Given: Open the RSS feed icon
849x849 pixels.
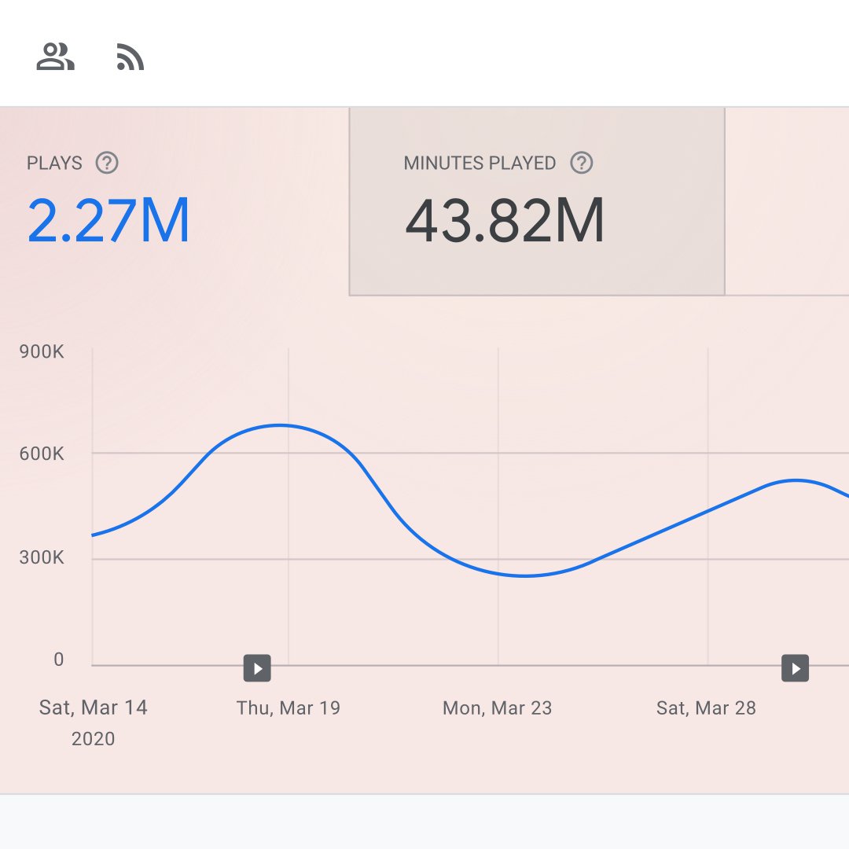Looking at the screenshot, I should (130, 57).
